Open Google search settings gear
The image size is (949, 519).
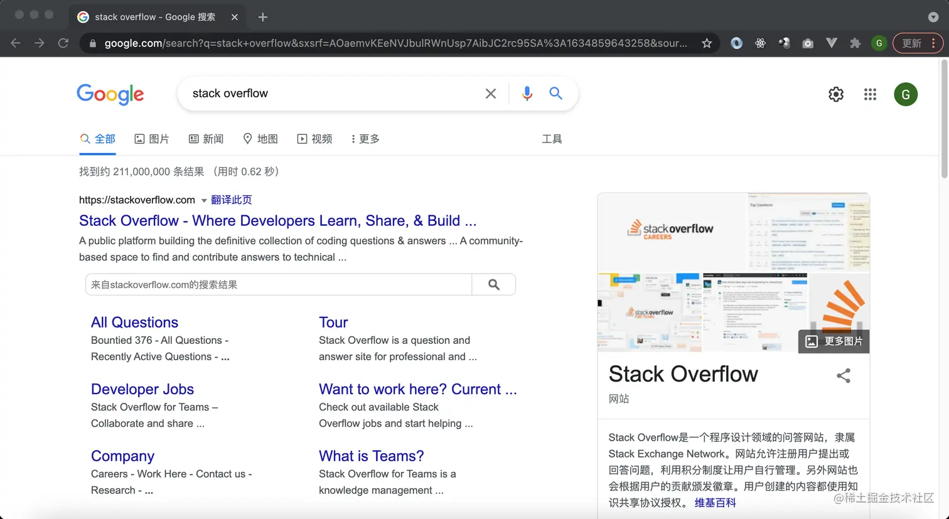[x=835, y=94]
